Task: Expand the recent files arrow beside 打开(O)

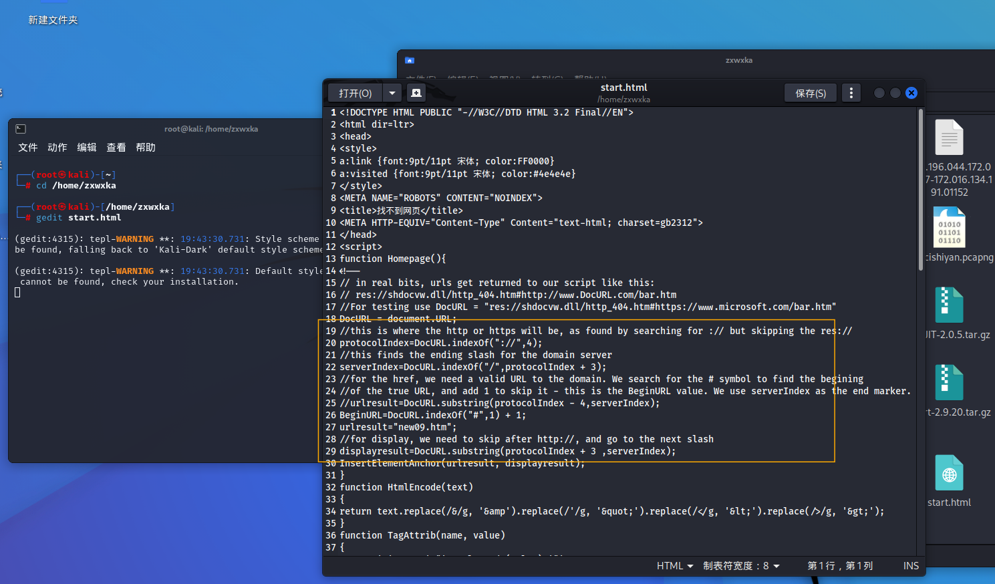Action: (392, 93)
